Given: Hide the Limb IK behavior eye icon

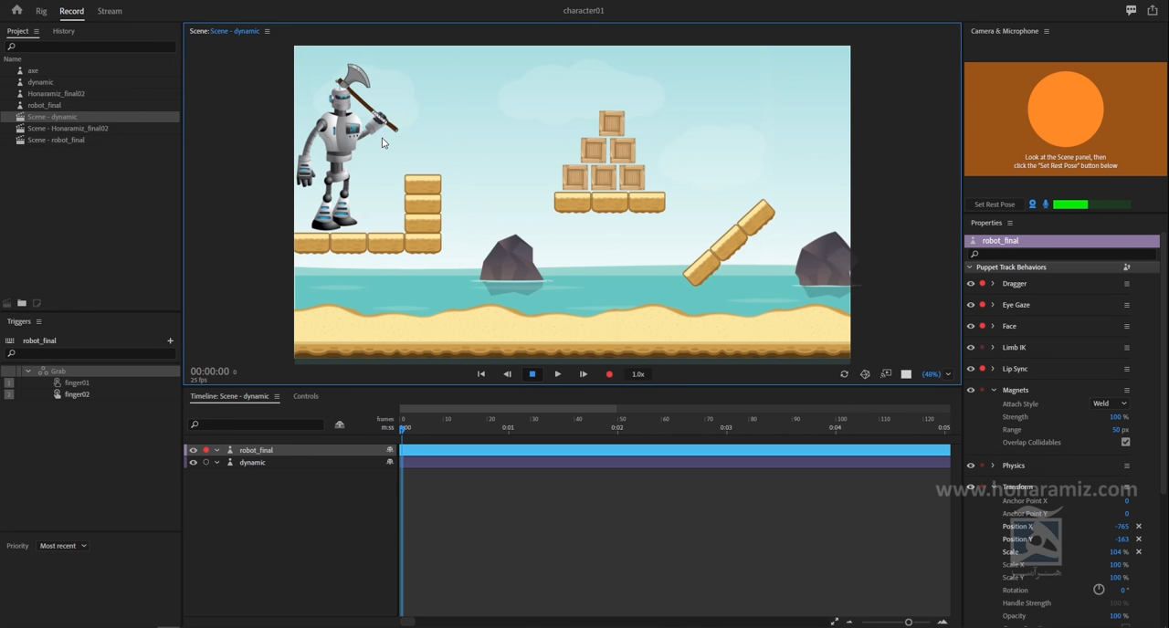Looking at the screenshot, I should 971,348.
